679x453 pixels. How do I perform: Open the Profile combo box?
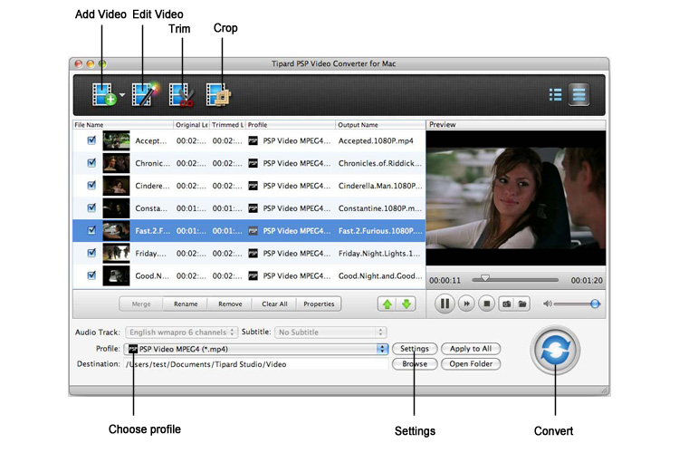256,349
